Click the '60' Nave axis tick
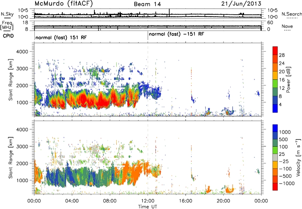The image size is (302, 209). (x=270, y=23)
